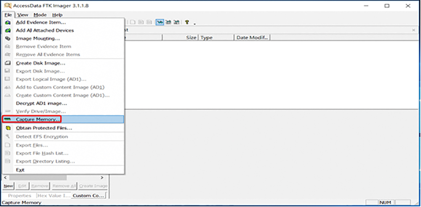The width and height of the screenshot is (421, 207).
Task: Open Image Mounting from the menu
Action: (63, 38)
